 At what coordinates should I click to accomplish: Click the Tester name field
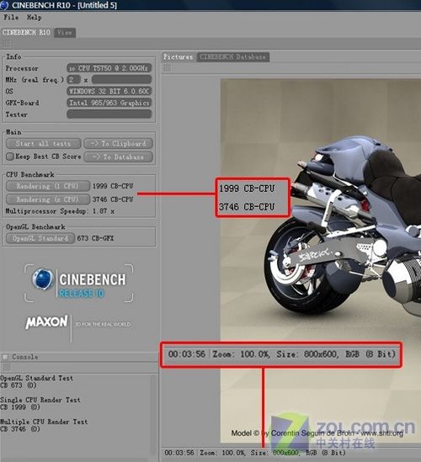pyautogui.click(x=109, y=114)
